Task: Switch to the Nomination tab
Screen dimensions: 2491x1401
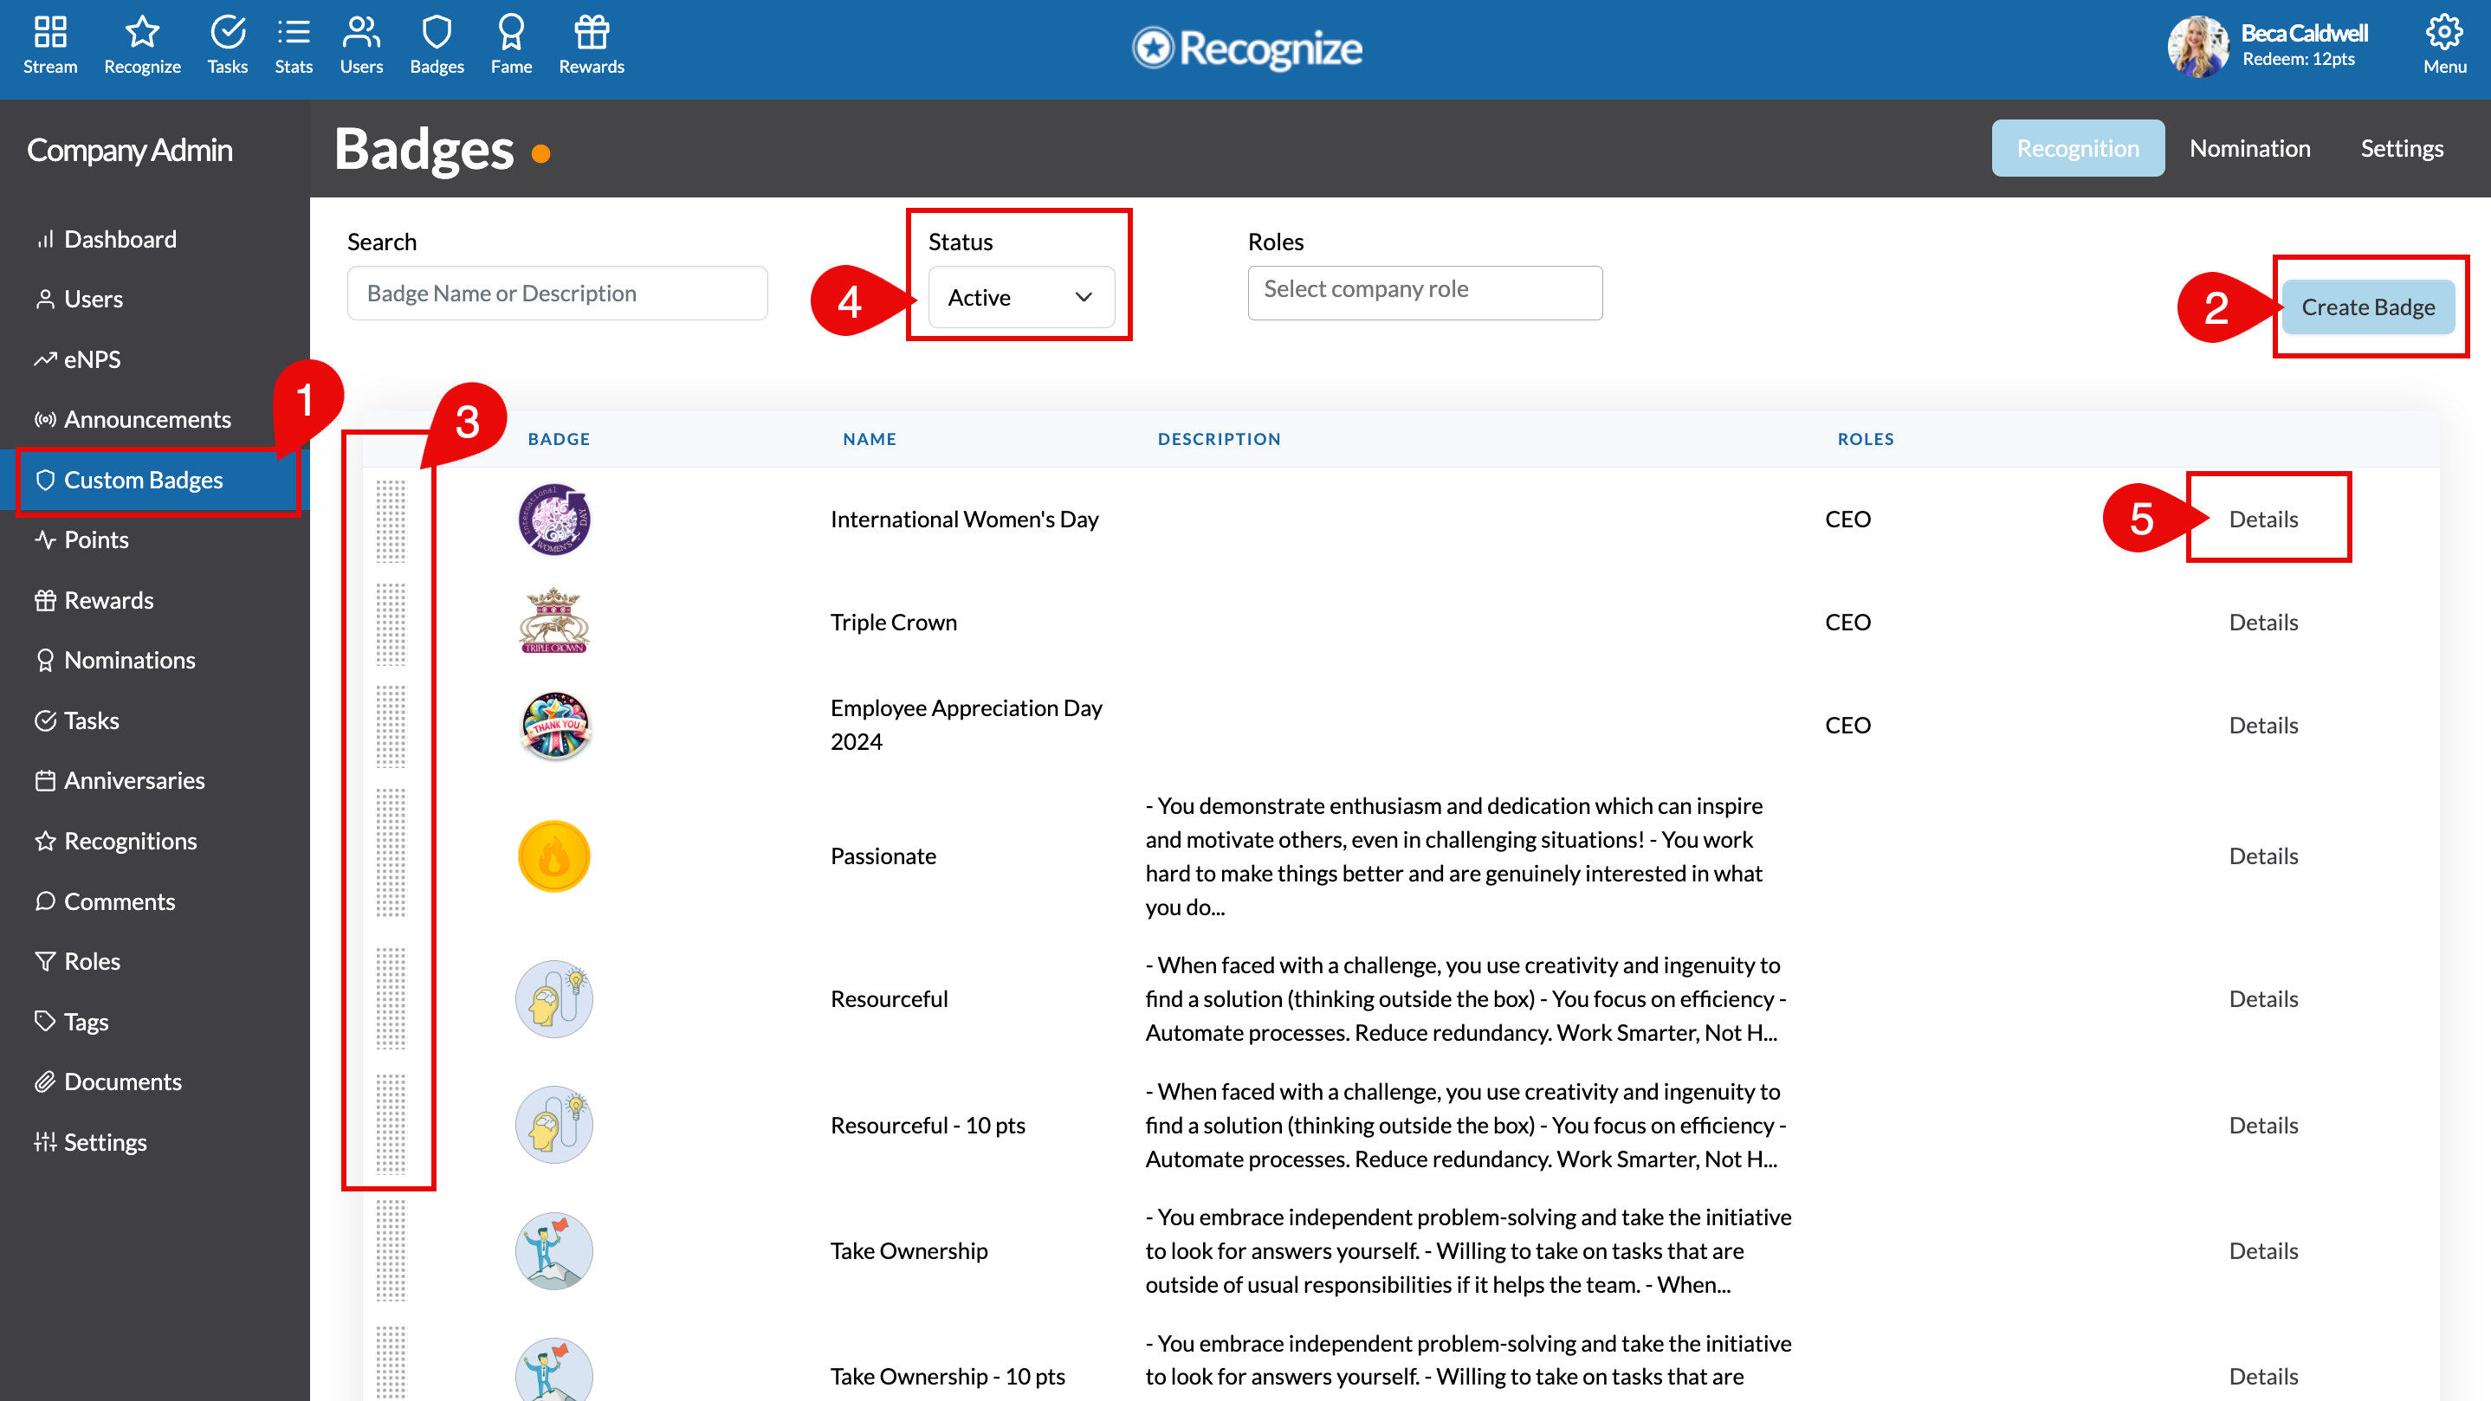Action: [2249, 148]
